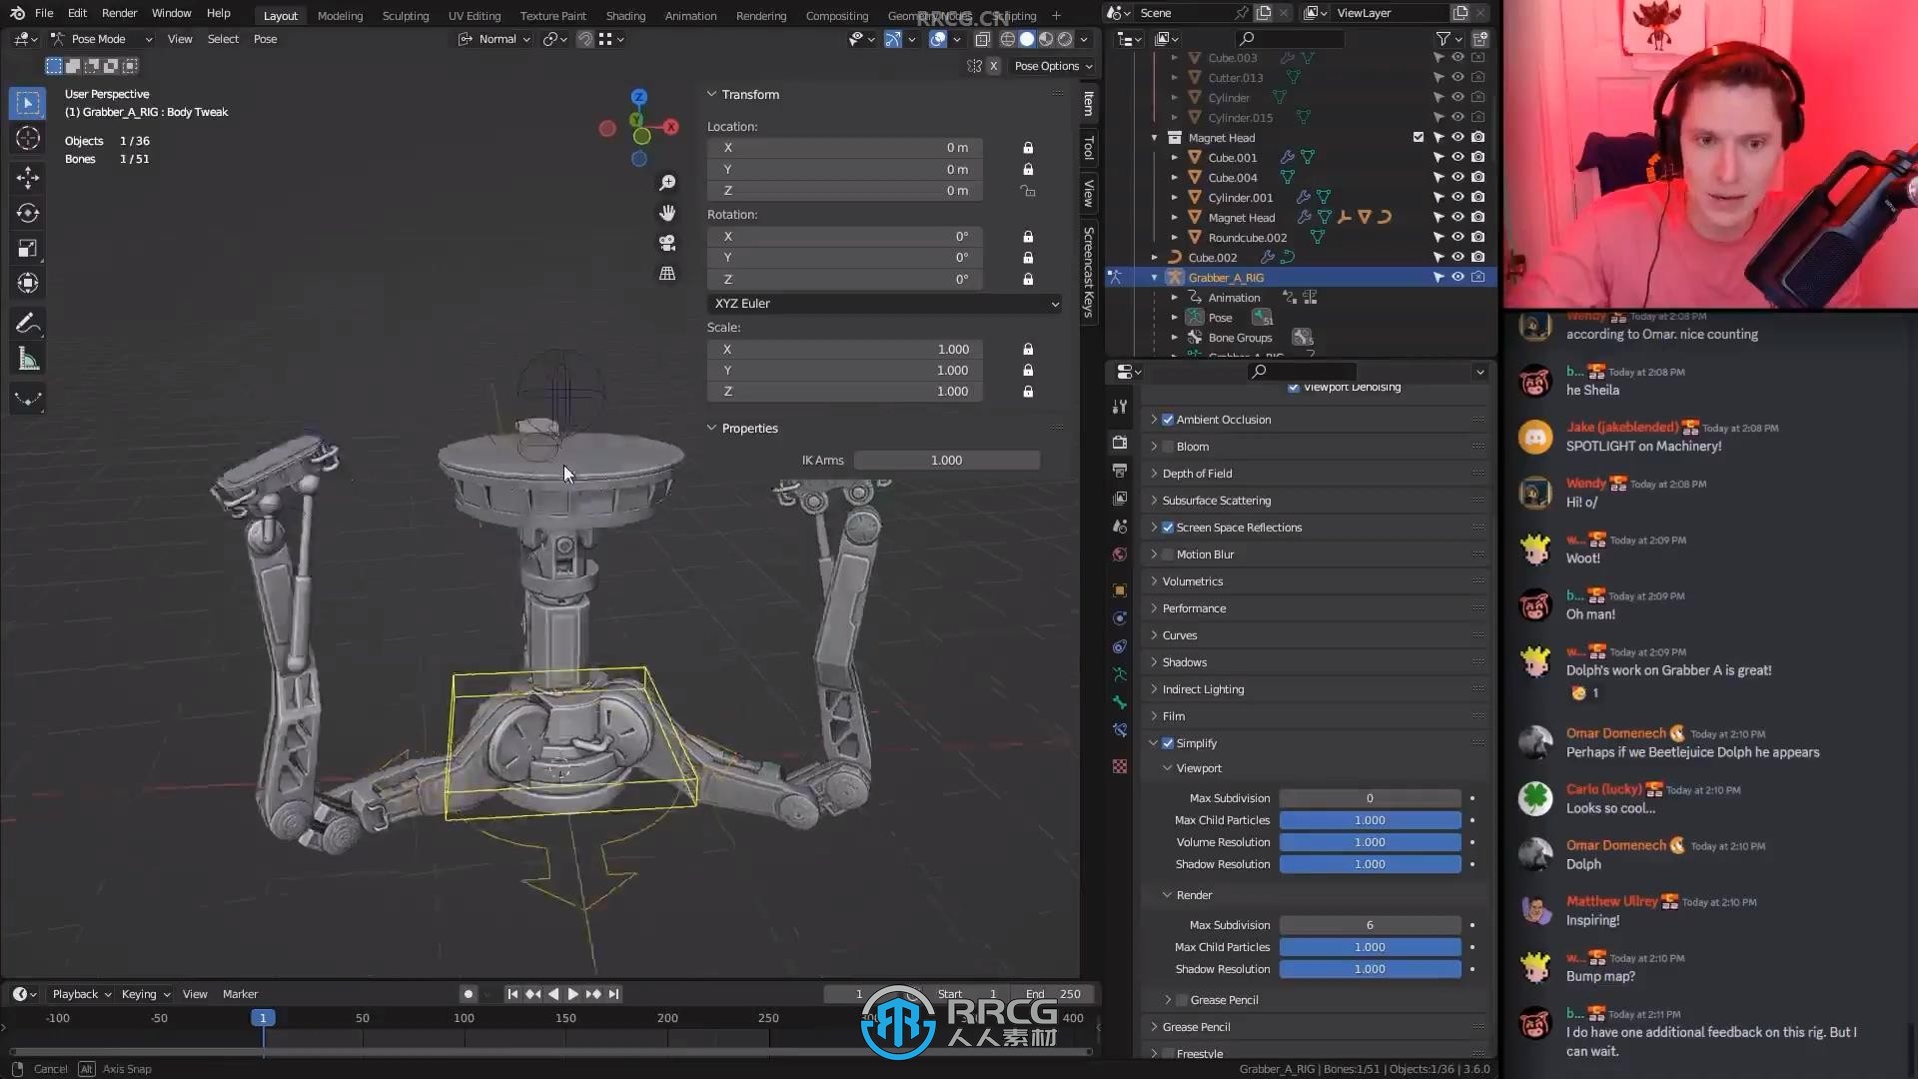Open the Scene properties tab icon
Viewport: 1918px width, 1079px height.
click(x=1120, y=526)
